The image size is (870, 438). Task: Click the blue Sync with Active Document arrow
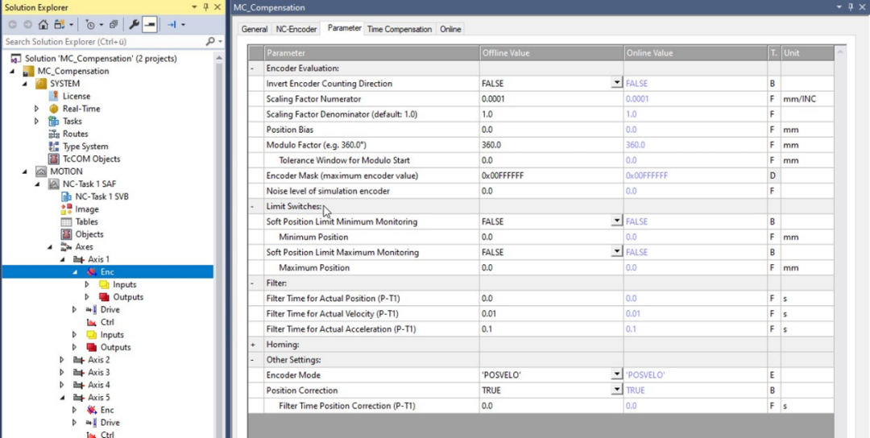pyautogui.click(x=172, y=24)
